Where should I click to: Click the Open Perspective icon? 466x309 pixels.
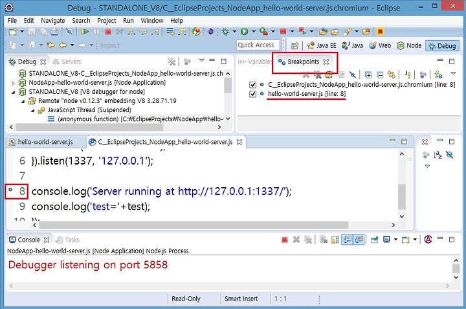(294, 46)
